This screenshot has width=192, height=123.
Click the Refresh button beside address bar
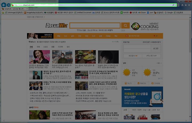pyautogui.click(x=178, y=5)
